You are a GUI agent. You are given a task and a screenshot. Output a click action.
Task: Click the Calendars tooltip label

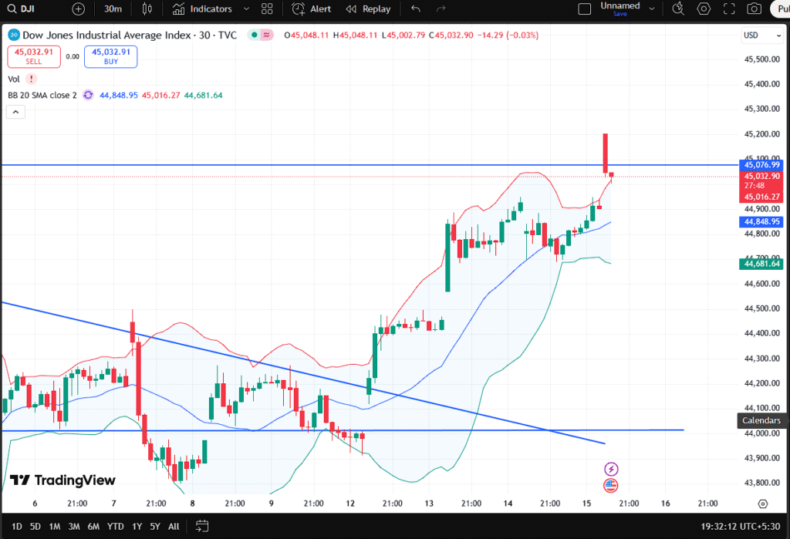tap(761, 420)
